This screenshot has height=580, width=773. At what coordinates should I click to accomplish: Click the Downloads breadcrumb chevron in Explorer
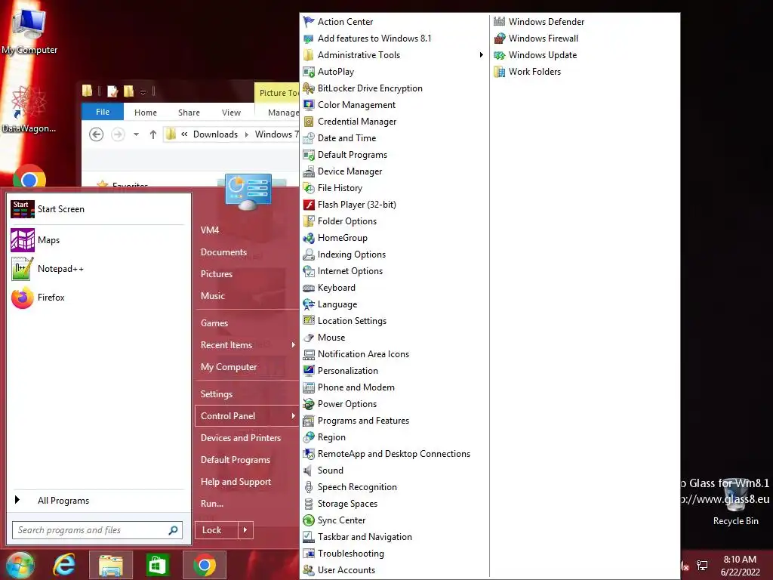click(247, 134)
